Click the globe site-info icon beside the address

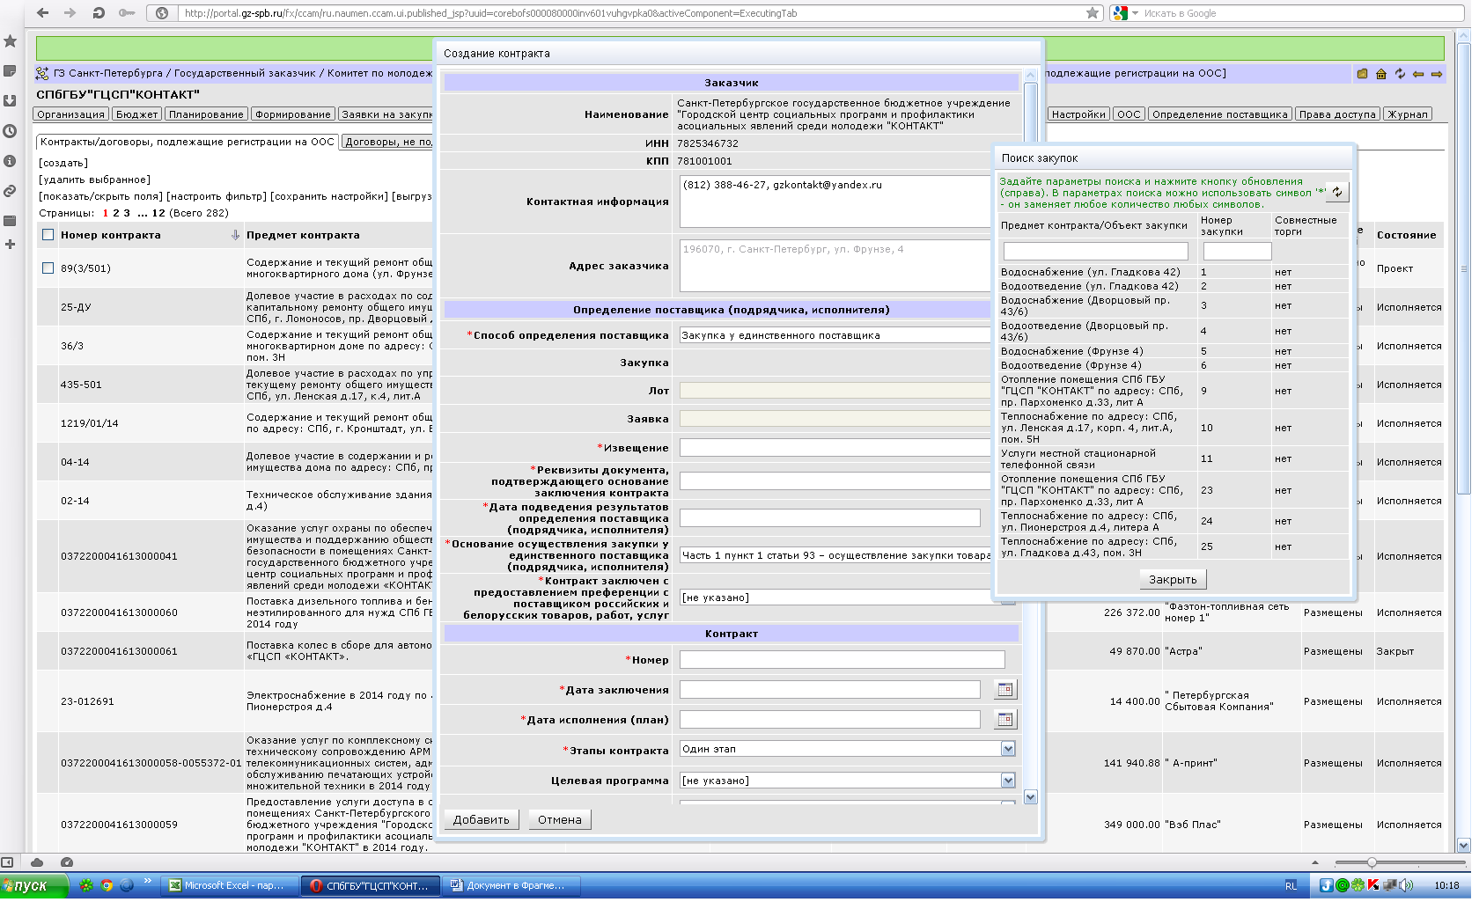(x=162, y=13)
